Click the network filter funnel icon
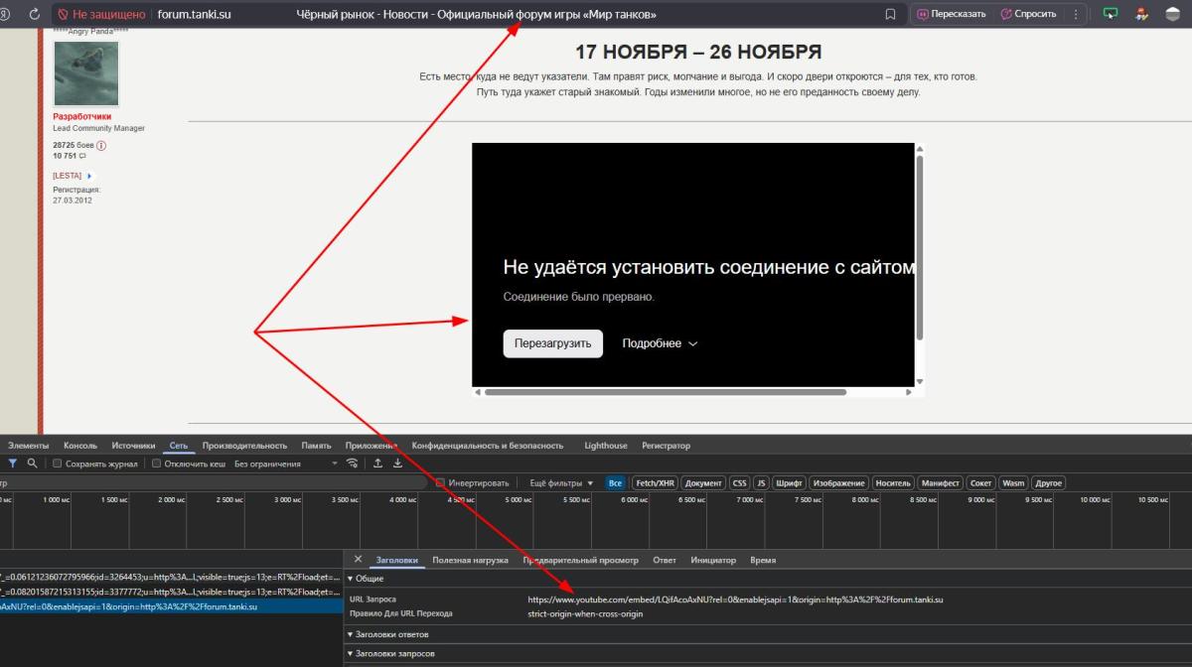The height and width of the screenshot is (667, 1192). point(13,464)
